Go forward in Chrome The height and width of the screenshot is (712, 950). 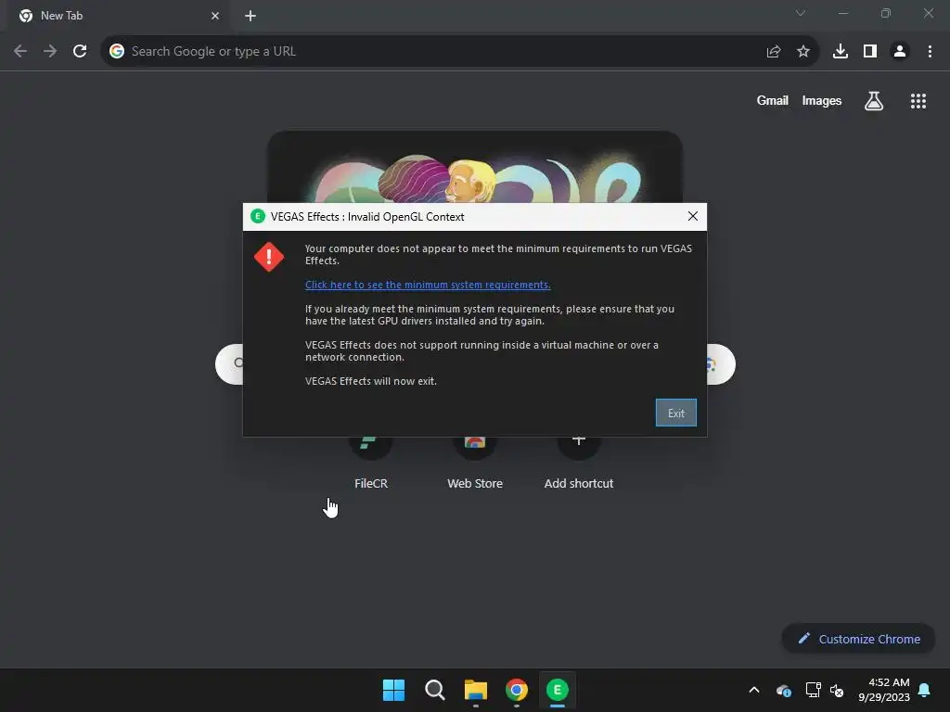(x=50, y=52)
